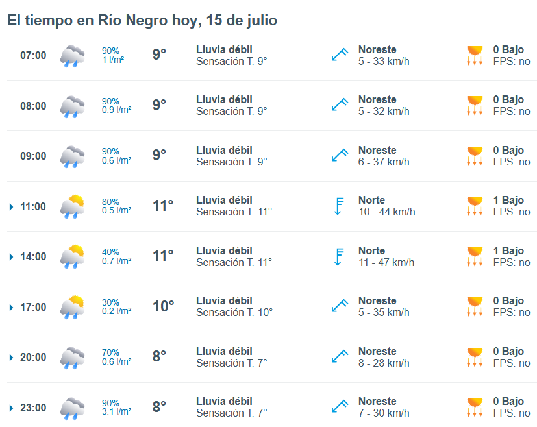
Task: Click the UV index sun icon at 20:00
Action: coord(475,357)
